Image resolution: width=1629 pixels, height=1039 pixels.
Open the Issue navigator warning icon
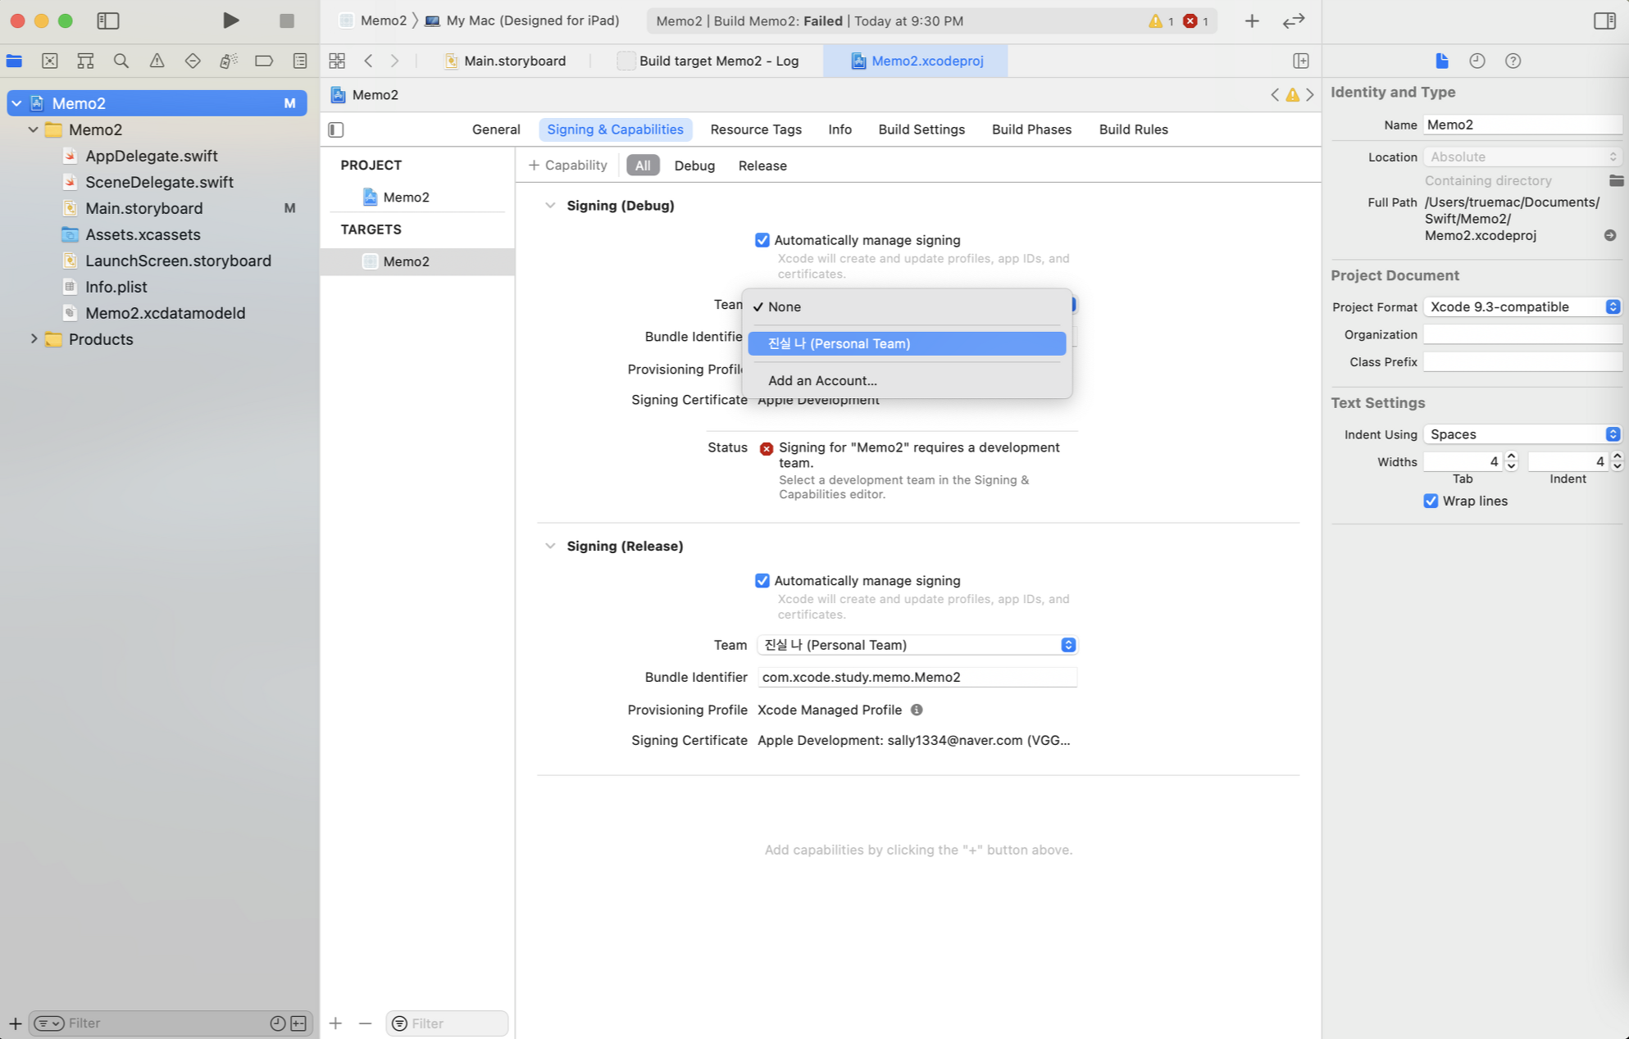(x=157, y=61)
